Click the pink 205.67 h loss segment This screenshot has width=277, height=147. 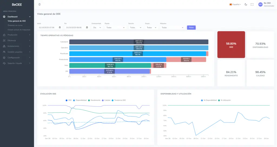tap(159, 66)
